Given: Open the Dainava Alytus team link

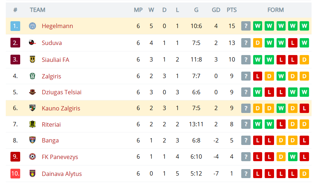Looking at the screenshot, I should pos(62,174).
